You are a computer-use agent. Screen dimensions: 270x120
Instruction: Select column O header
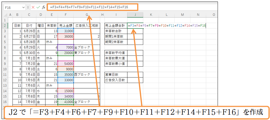[212, 15]
